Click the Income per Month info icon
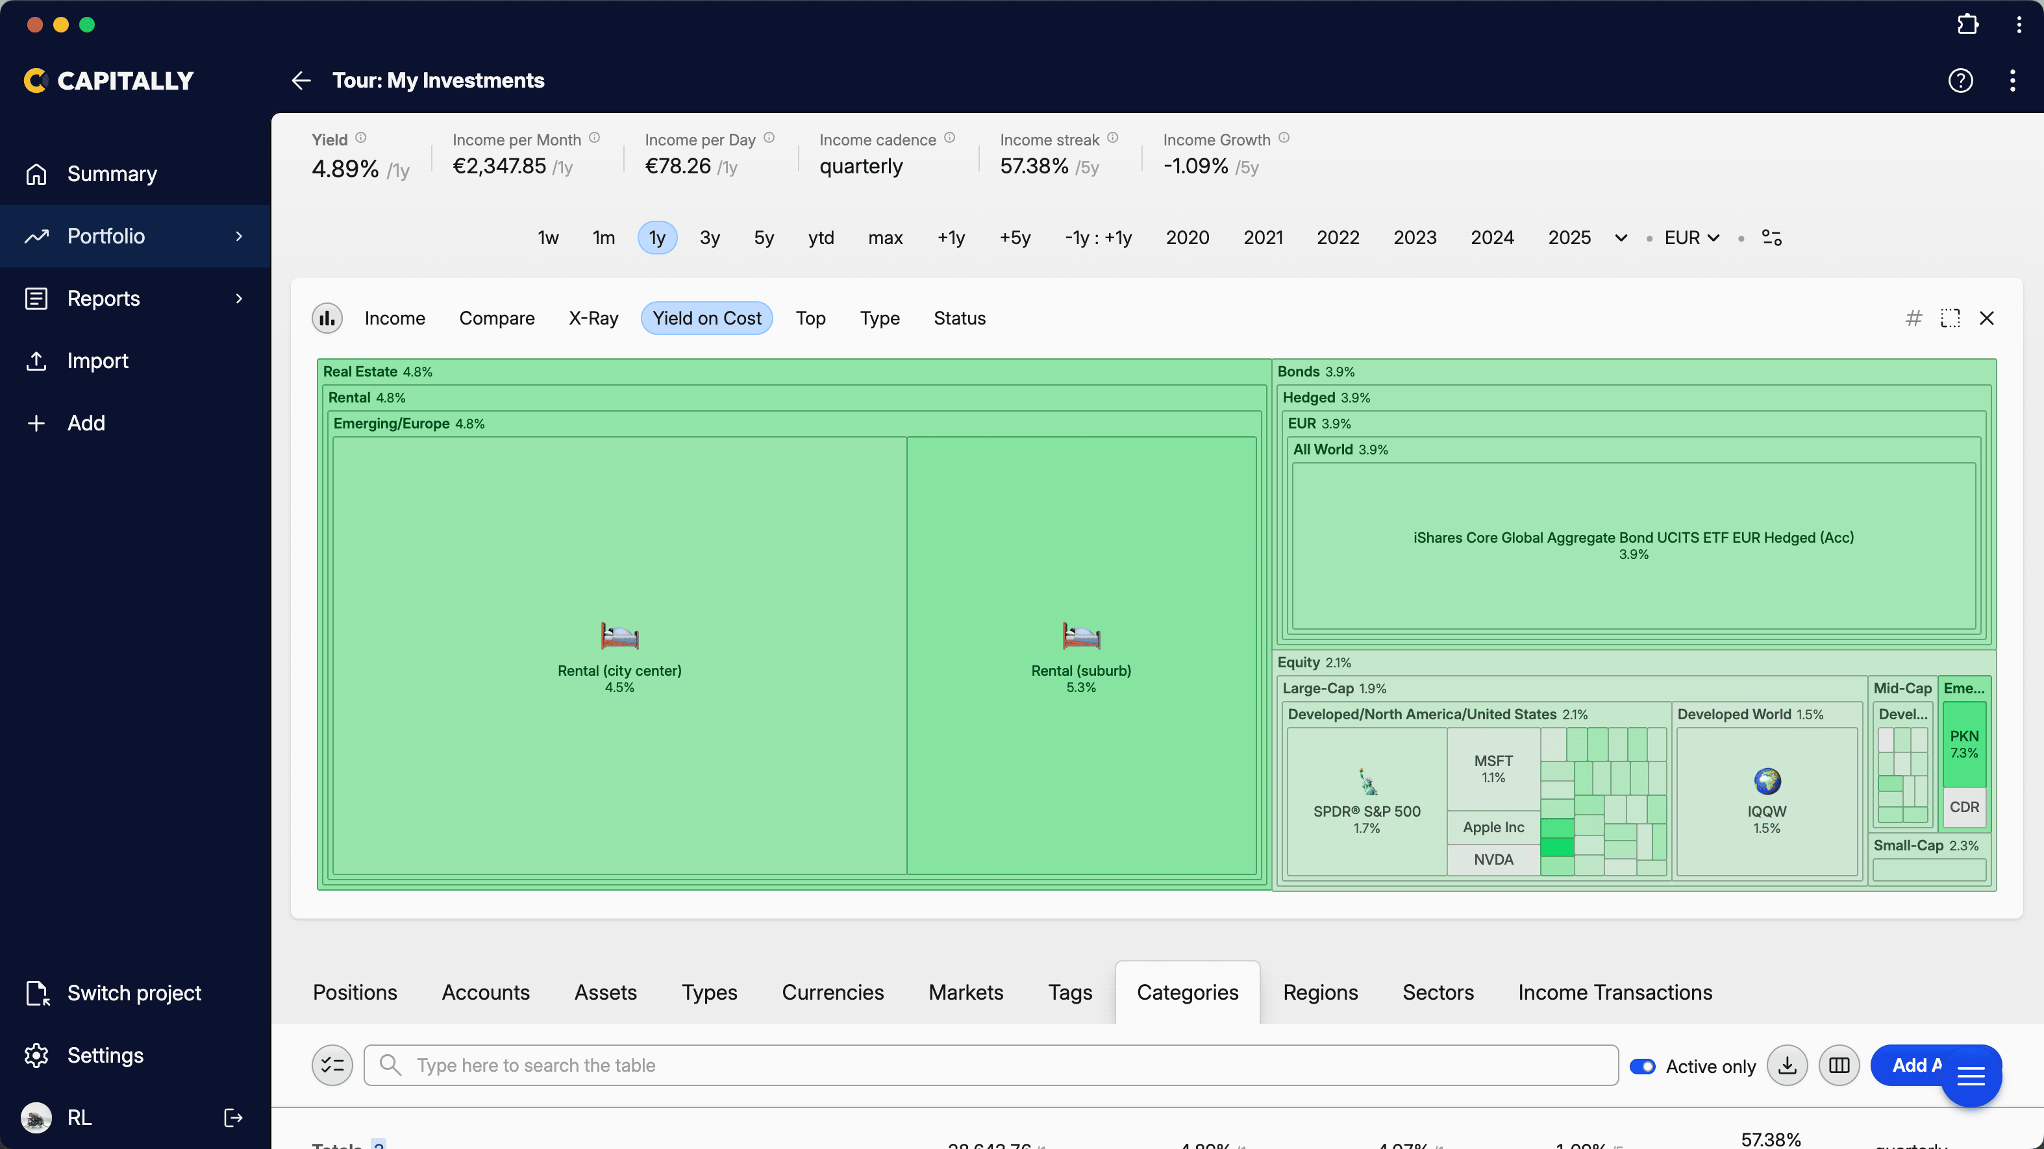The width and height of the screenshot is (2044, 1149). 594,138
